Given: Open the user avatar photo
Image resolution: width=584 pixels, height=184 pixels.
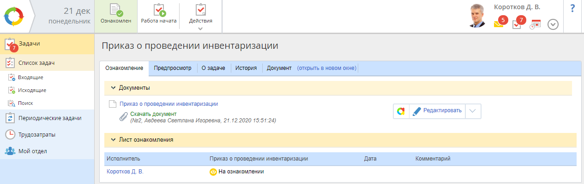Looking at the screenshot, I should point(477,16).
